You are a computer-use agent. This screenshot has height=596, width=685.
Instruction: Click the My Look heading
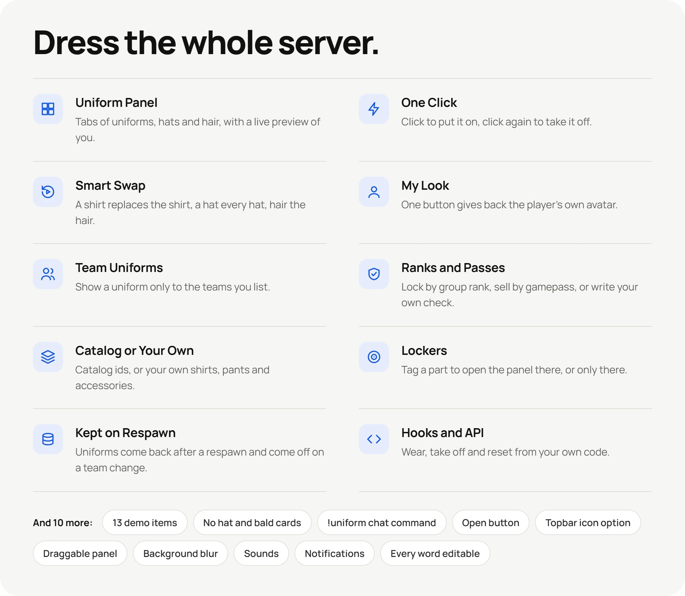tap(425, 186)
